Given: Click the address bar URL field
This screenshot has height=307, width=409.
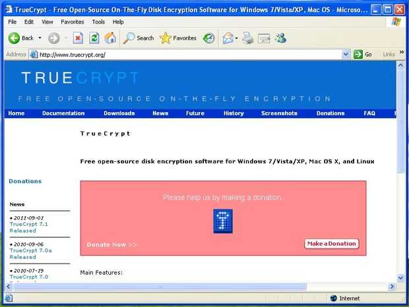Looking at the screenshot, I should [189, 55].
